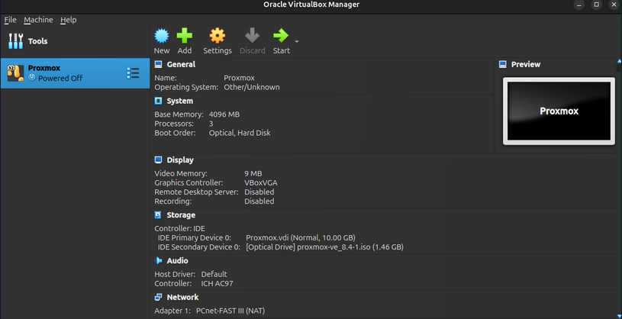
Task: Click the Network section icon
Action: coord(159,298)
